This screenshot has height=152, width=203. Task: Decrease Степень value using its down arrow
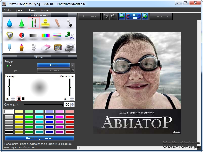[x=72, y=106]
